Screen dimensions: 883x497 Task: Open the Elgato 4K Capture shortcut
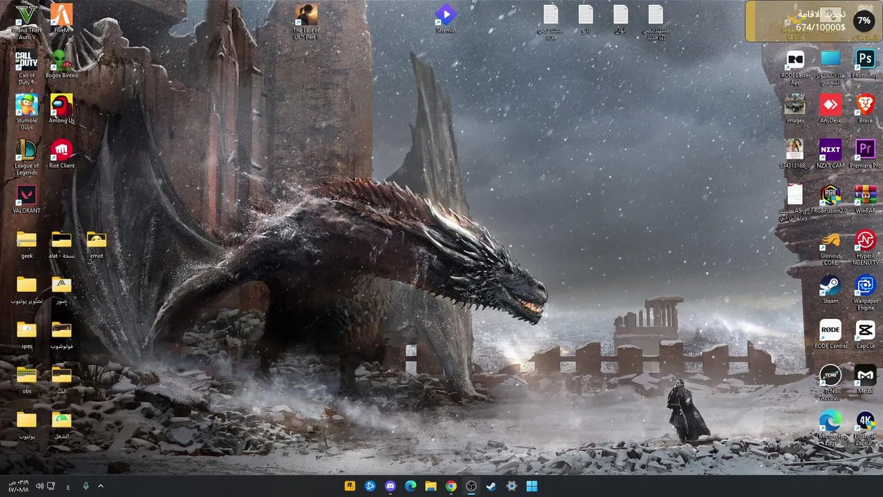[x=865, y=427]
